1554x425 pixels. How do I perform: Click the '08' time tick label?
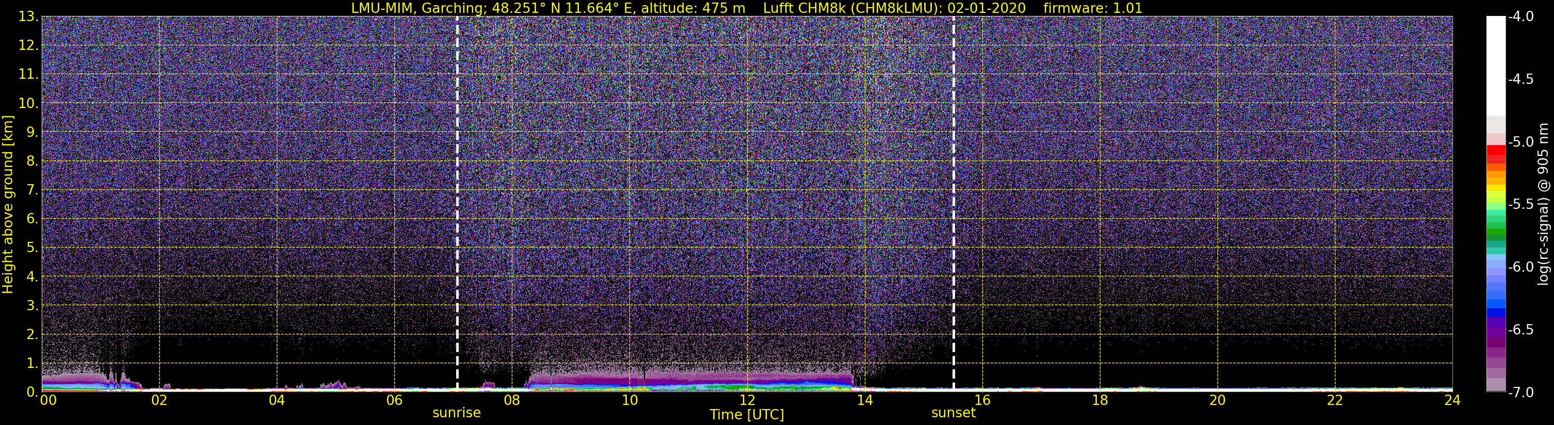[512, 400]
